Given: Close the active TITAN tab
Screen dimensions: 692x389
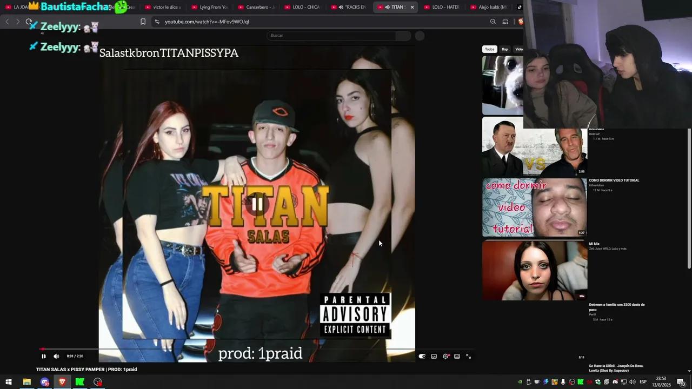Looking at the screenshot, I should click(412, 7).
